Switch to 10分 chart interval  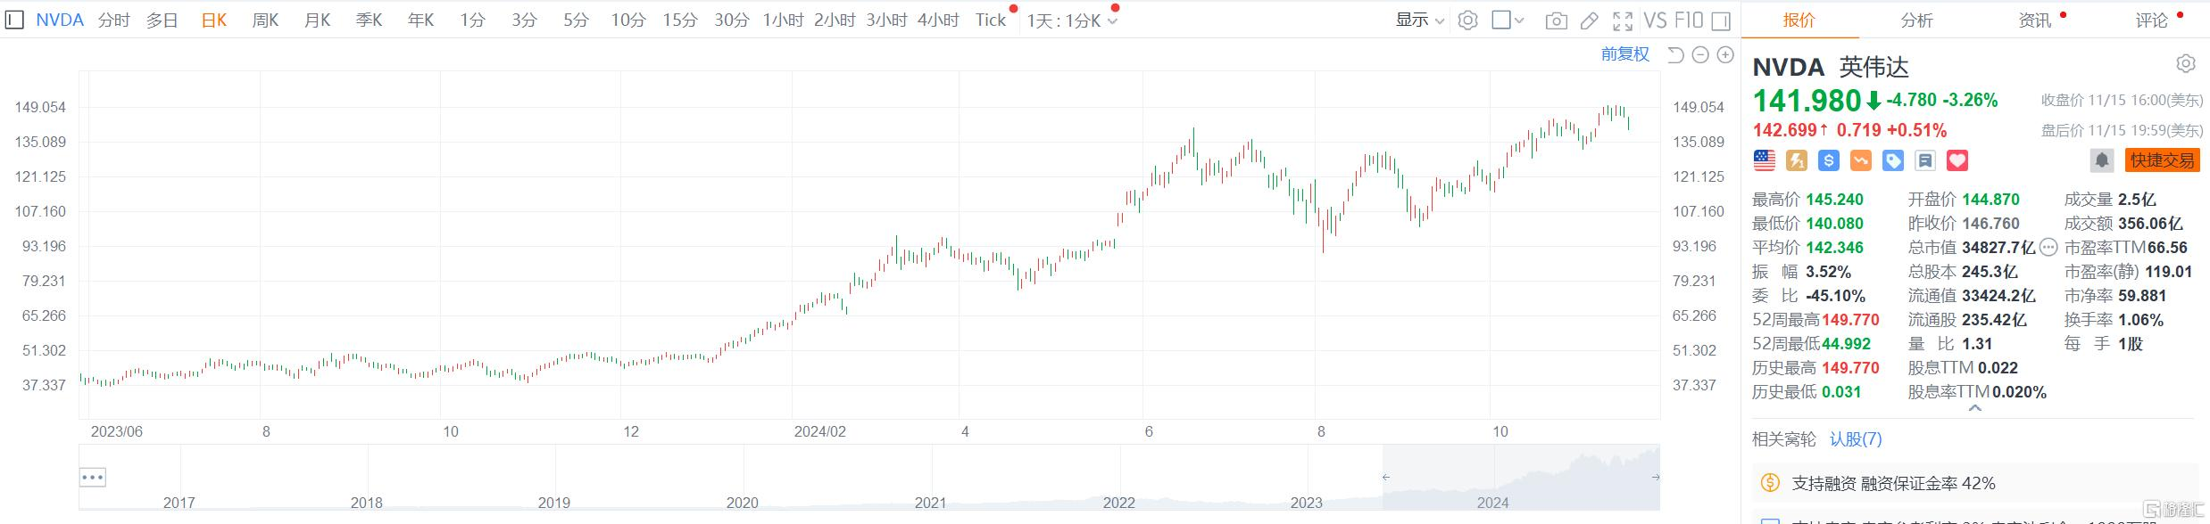tap(627, 20)
